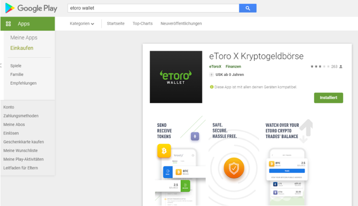
Task: Expand the Kategorien dropdown
Action: (82, 23)
